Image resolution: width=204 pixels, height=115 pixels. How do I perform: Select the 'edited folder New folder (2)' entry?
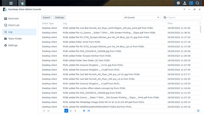pyautogui.click(x=120, y=60)
